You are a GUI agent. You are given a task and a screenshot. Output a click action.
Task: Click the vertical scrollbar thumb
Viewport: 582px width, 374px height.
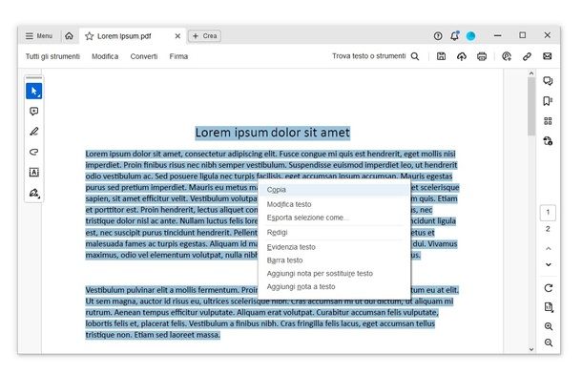click(531, 107)
